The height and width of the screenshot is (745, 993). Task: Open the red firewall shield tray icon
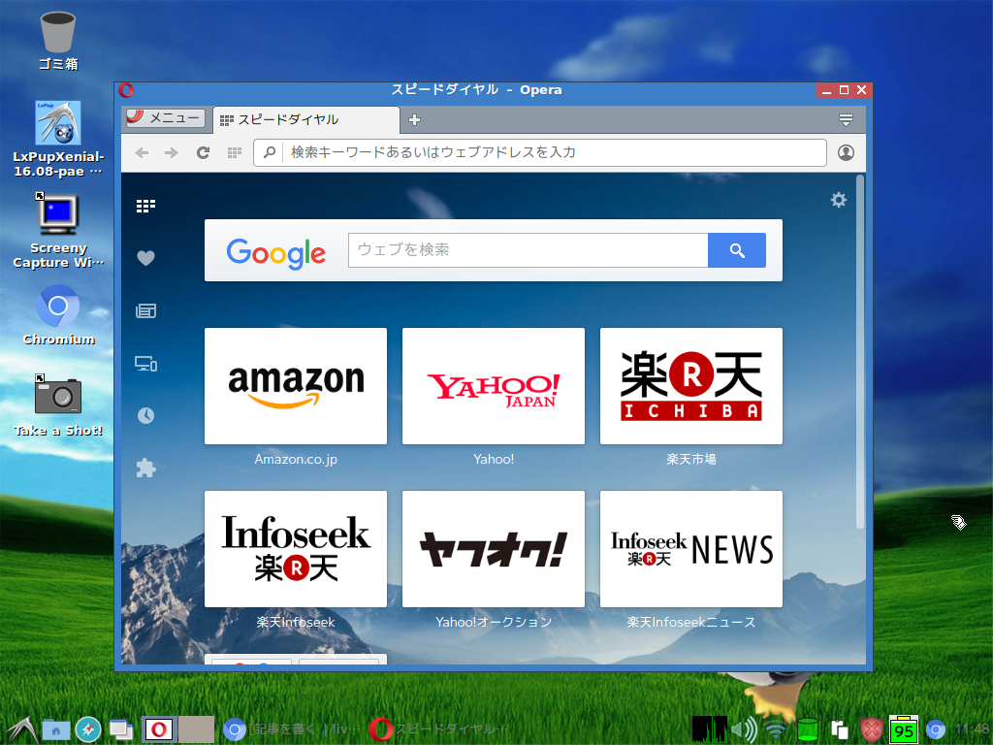click(872, 729)
